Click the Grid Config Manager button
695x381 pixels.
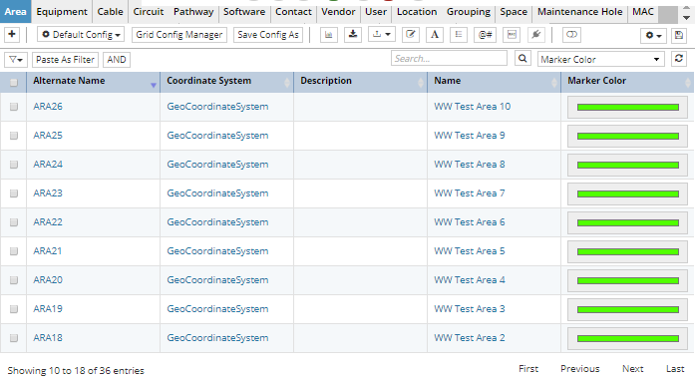point(179,34)
